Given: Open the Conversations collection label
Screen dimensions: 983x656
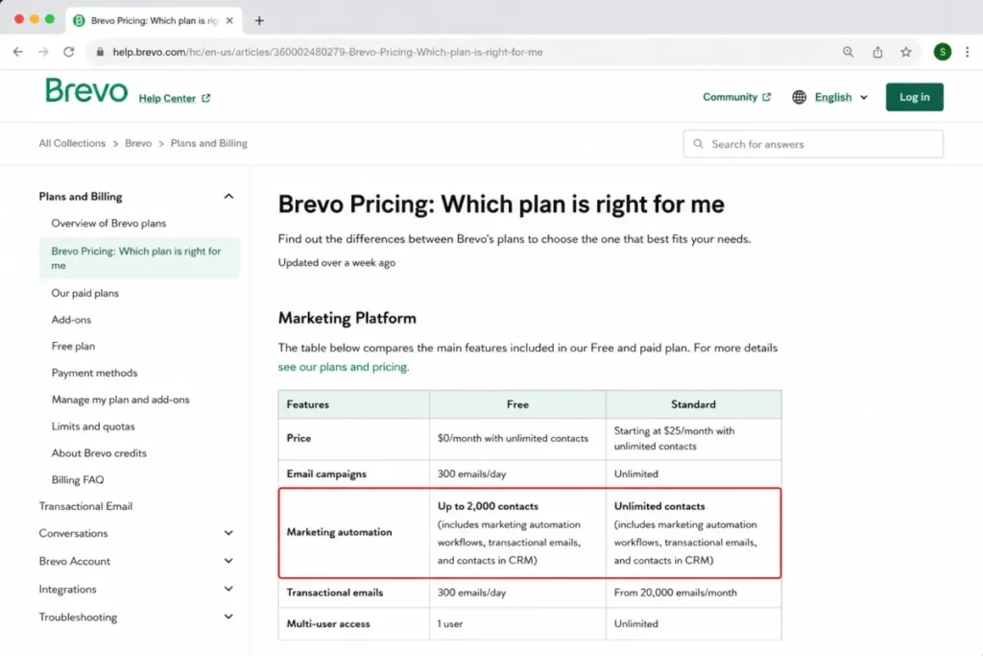Looking at the screenshot, I should pos(73,534).
